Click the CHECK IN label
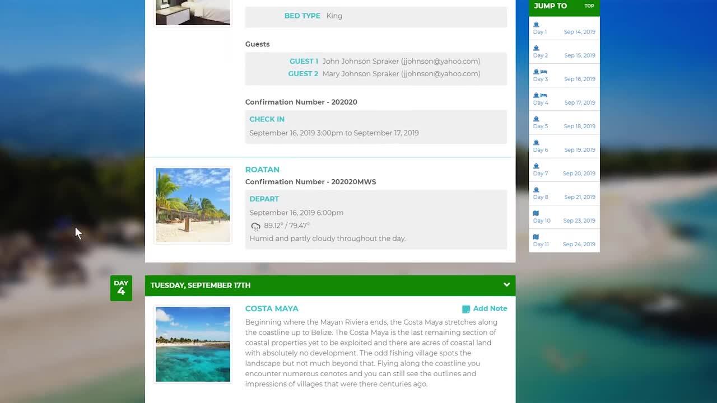717x403 pixels. tap(267, 119)
